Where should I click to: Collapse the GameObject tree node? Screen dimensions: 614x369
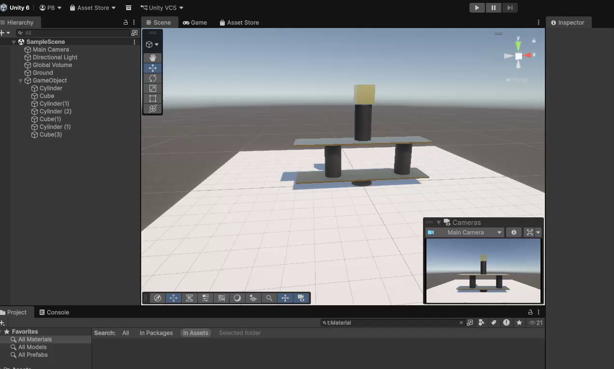[20, 81]
